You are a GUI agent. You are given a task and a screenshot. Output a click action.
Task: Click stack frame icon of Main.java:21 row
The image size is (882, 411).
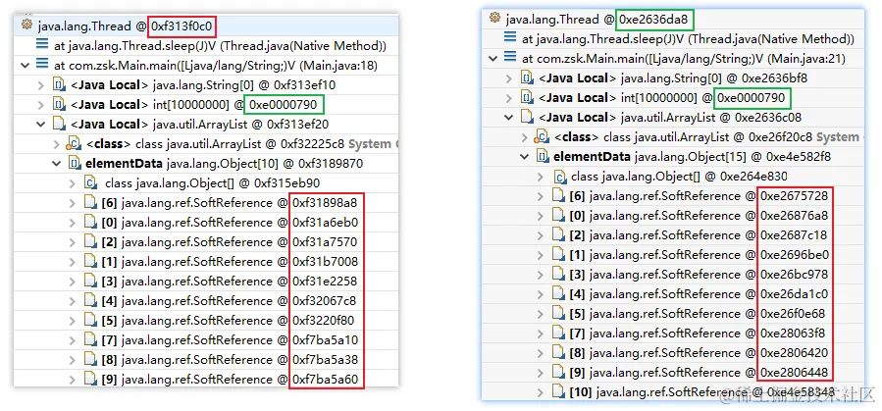[x=510, y=57]
